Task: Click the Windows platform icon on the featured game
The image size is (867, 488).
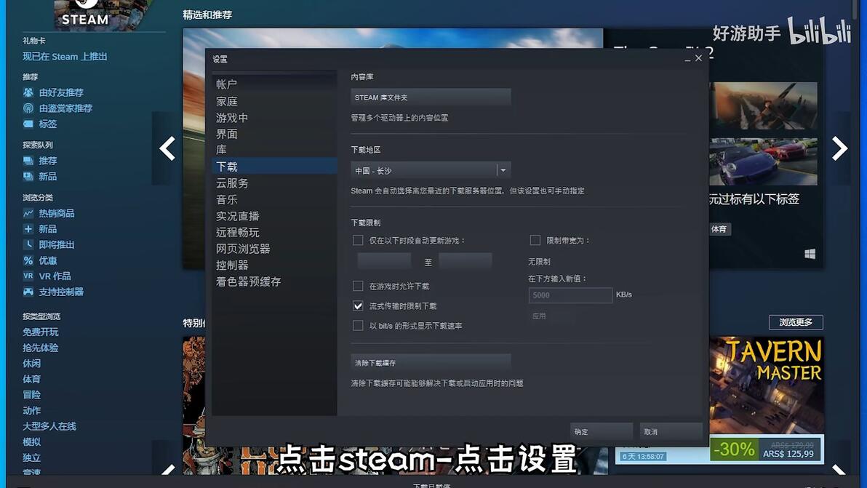Action: pyautogui.click(x=810, y=254)
